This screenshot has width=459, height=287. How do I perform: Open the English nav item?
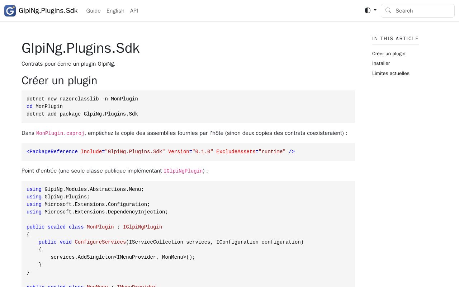tap(115, 11)
